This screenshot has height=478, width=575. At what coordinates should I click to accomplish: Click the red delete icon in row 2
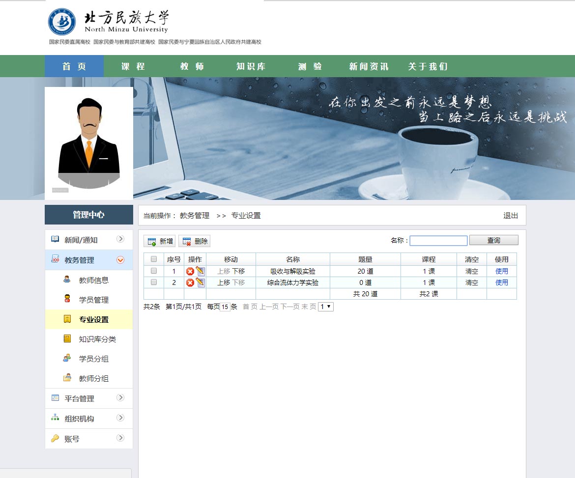190,282
